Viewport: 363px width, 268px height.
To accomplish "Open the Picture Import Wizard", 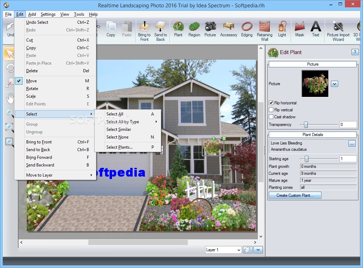I will point(338,31).
